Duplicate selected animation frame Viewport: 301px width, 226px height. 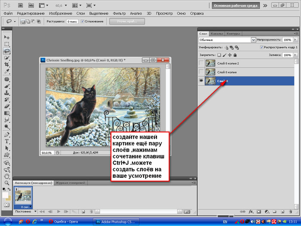(x=83, y=212)
